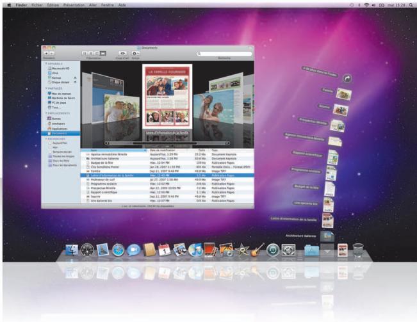Open the Présentation menu

(74, 4)
